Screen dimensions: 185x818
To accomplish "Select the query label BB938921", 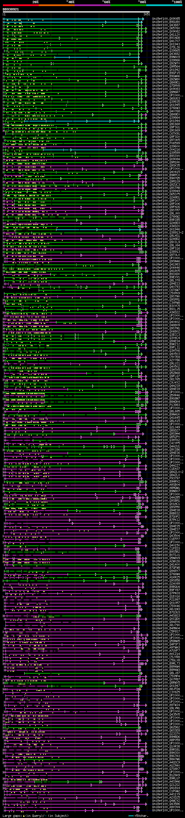I will (x=11, y=10).
